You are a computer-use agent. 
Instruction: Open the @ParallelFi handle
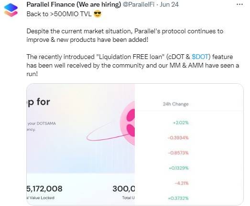pos(139,4)
